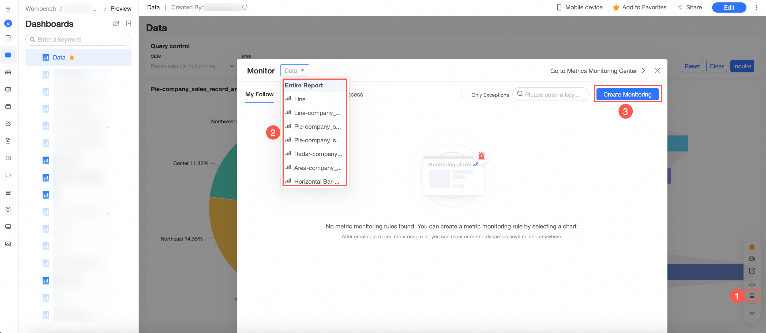Click the download icon in right toolbar
Image resolution: width=766 pixels, height=333 pixels.
pyautogui.click(x=752, y=283)
